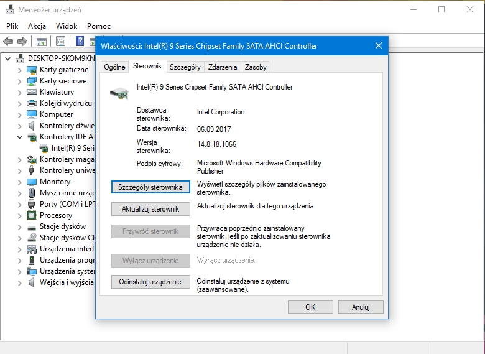Viewport: 485px width, 354px height.
Task: Open the Pomoc menu
Action: [99, 26]
